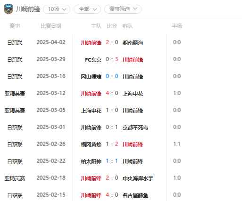This screenshot has height=201, width=242.
Task: Open 名古屋鲸鱼 team link
Action: click(x=135, y=195)
